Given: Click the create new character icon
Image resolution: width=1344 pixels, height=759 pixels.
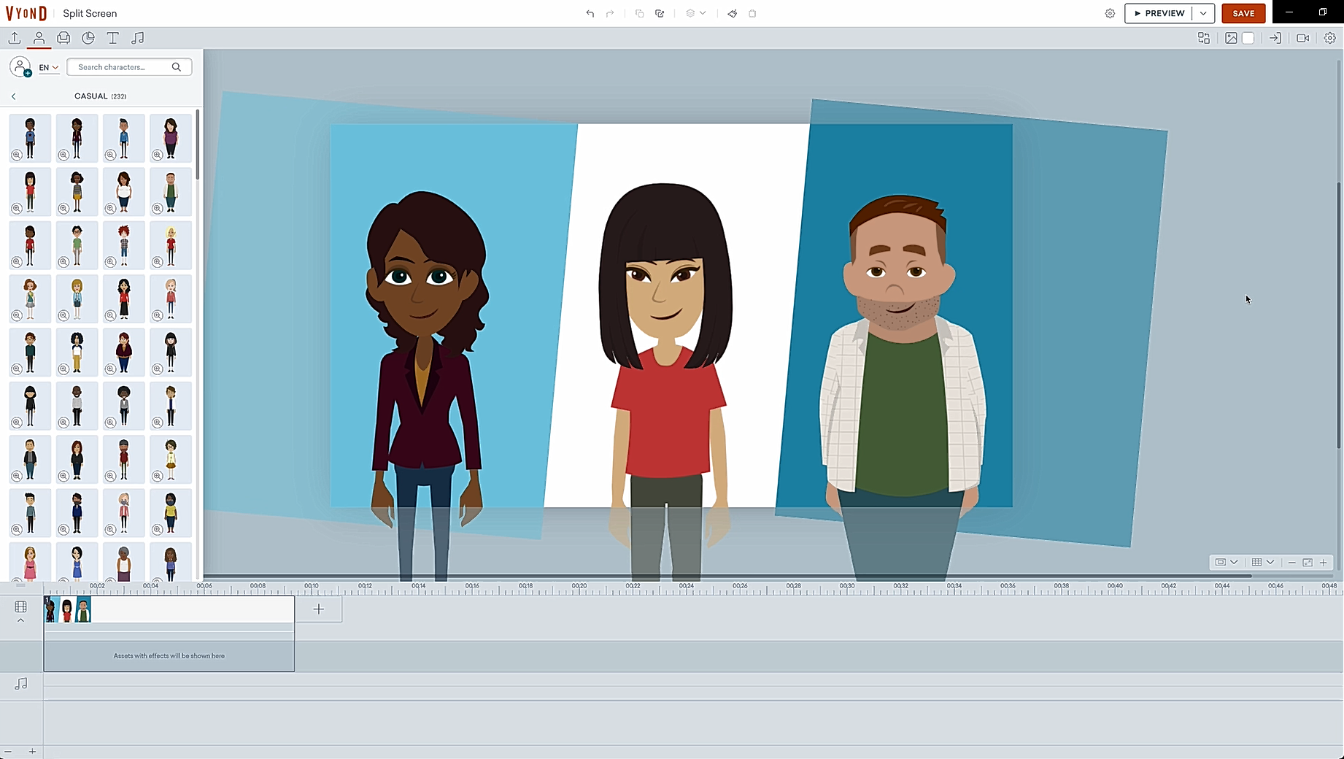Looking at the screenshot, I should 20,67.
